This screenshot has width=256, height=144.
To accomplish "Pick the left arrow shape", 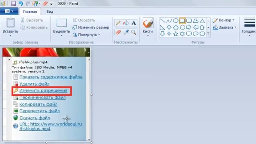I will 196,28.
